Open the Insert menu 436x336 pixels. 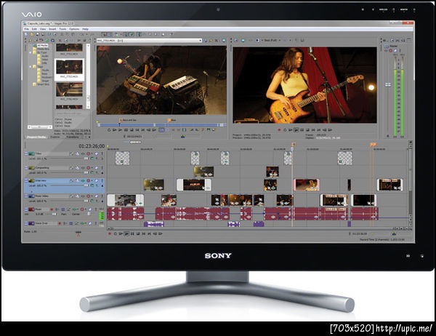52,29
